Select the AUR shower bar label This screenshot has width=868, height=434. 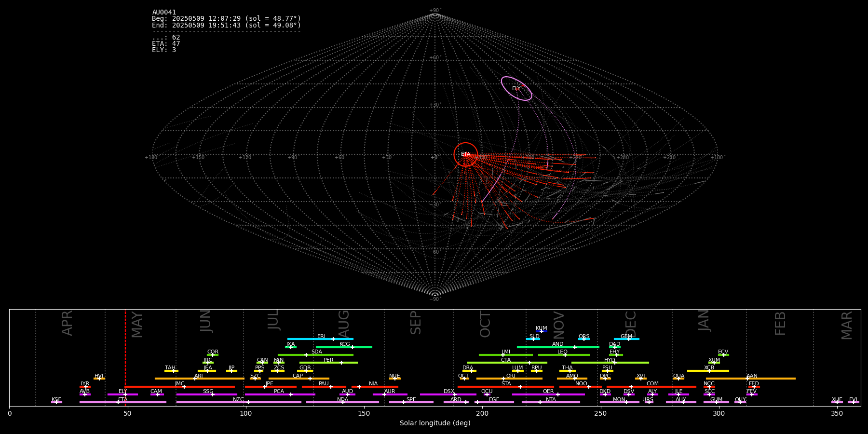[390, 392]
